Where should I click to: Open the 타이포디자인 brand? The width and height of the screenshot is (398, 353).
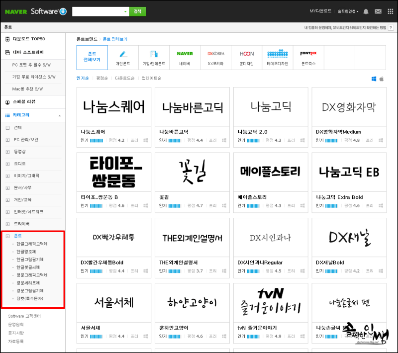click(278, 58)
